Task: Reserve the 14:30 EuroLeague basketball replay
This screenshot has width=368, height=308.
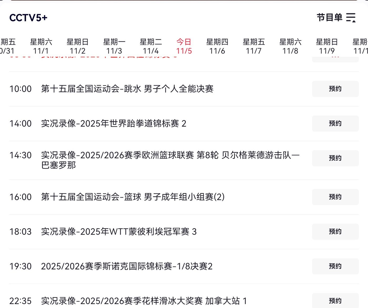Action: [x=335, y=158]
